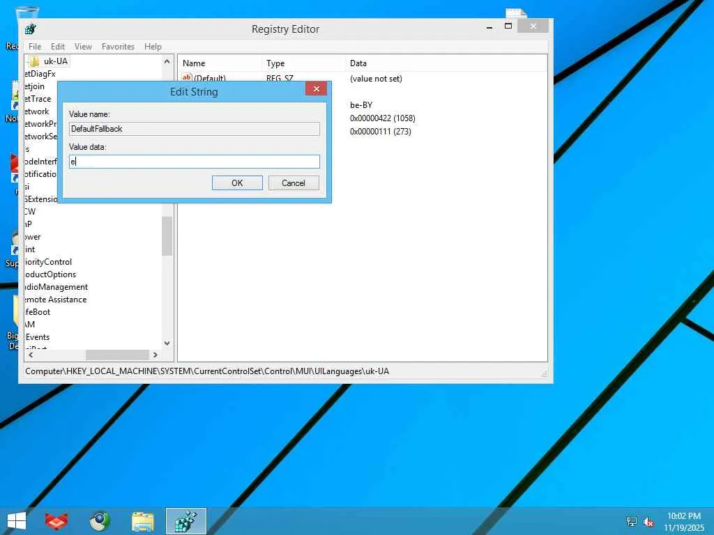Click the network tray icon
This screenshot has height=535, width=714.
coord(631,521)
